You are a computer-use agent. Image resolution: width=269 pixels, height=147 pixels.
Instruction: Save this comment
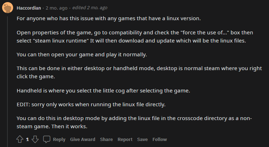point(142,139)
